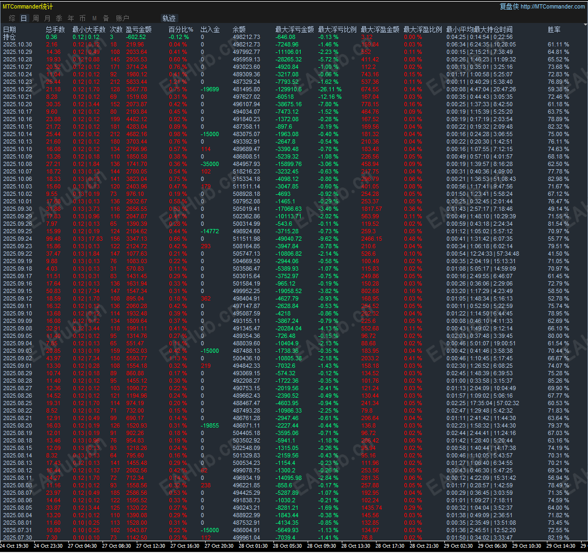Image resolution: width=588 pixels, height=553 pixels.
Task: Click the -26.11 % floating loss ratio
Action: (x=330, y=89)
